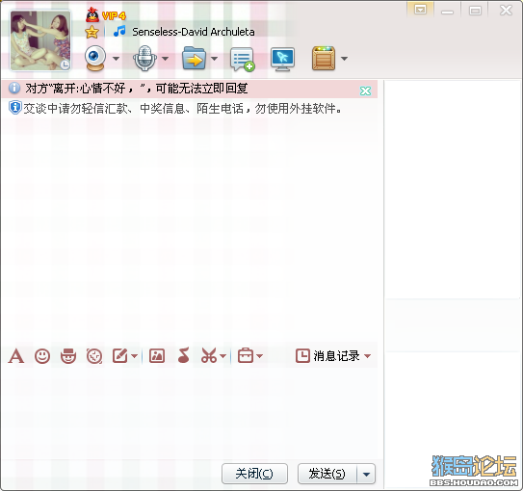Screen dimensions: 523x491
Task: Click the contact's avatar photo
Action: (40, 40)
